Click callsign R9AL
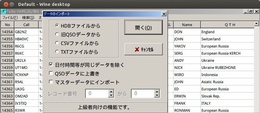This screenshot has width=260, height=113. 26,82
